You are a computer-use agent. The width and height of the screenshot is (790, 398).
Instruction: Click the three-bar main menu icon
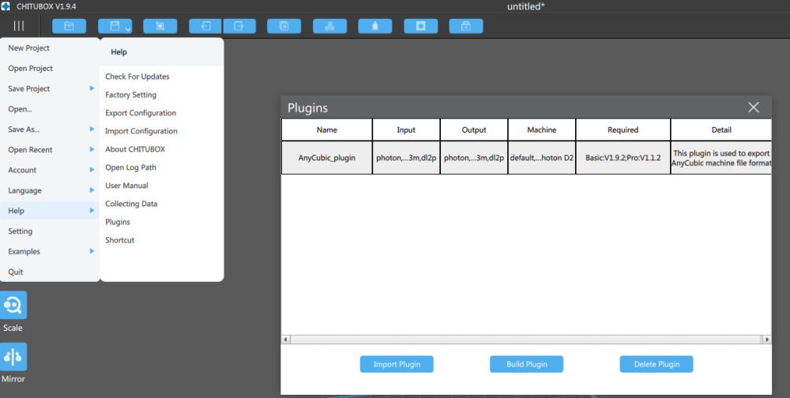pyautogui.click(x=19, y=26)
